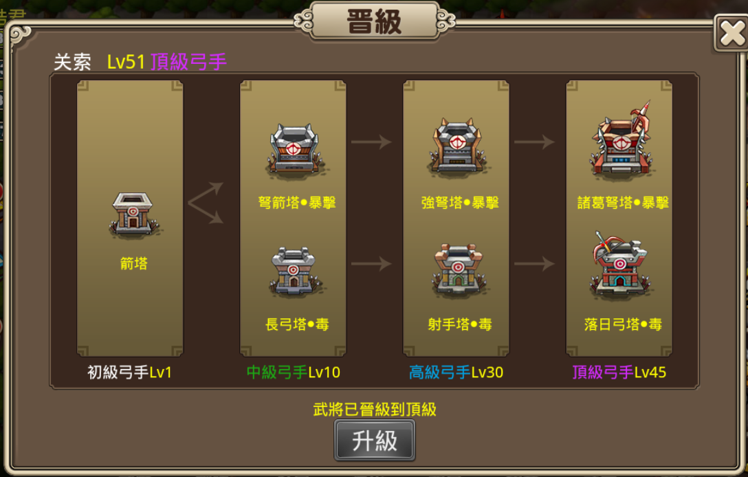Select the 強弩塔•暴擊 tower icon

457,146
